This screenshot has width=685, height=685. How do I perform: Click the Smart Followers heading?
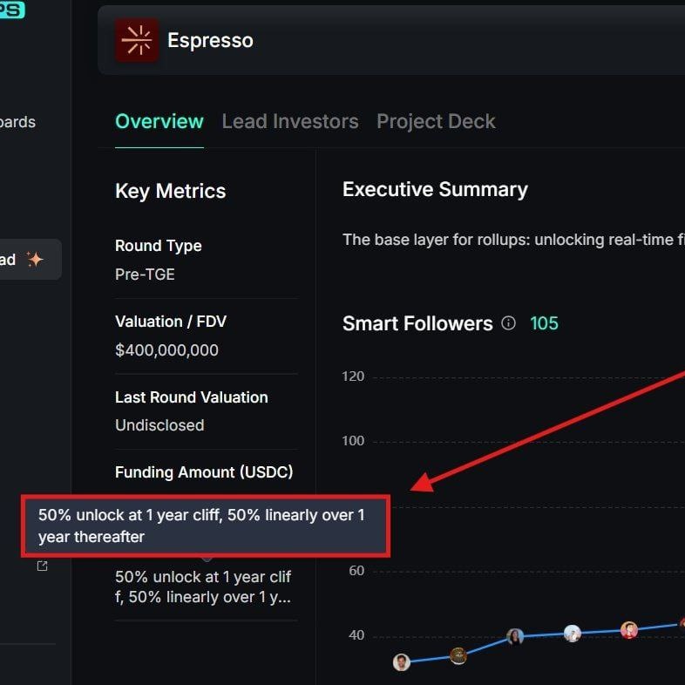pos(417,323)
